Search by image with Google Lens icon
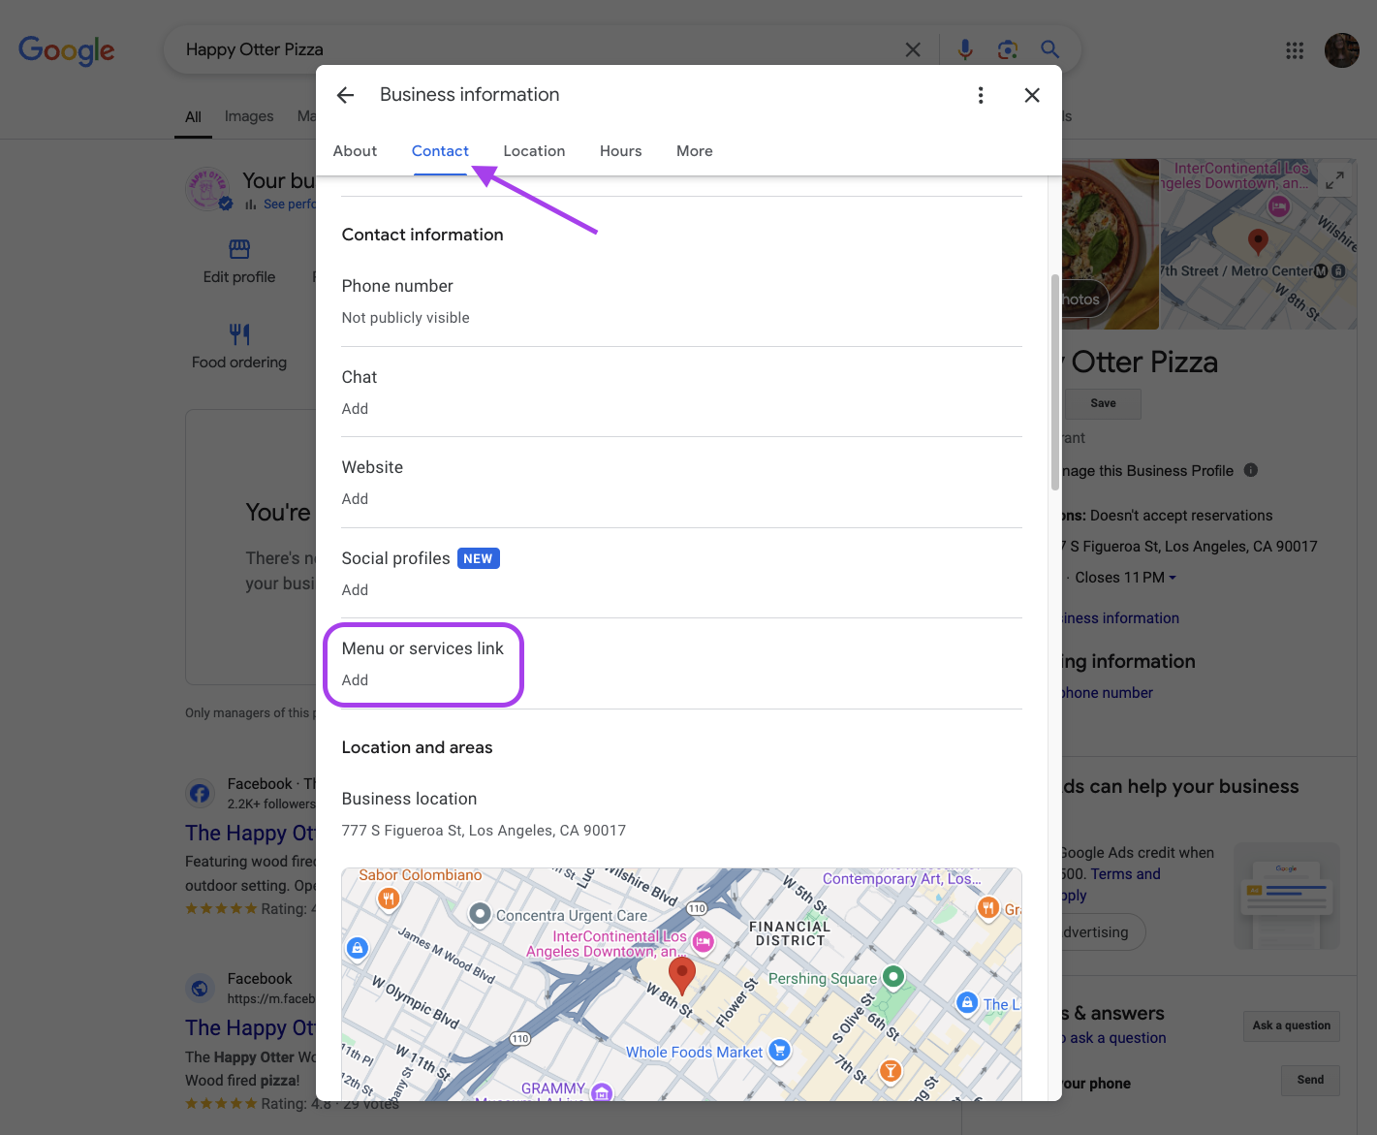 (x=1008, y=49)
